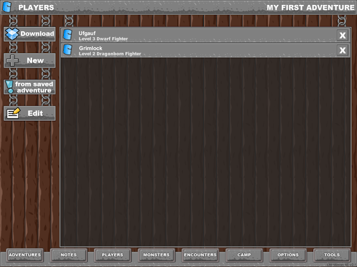
Task: Remove Ufgauf with the X button
Action: pyautogui.click(x=343, y=35)
